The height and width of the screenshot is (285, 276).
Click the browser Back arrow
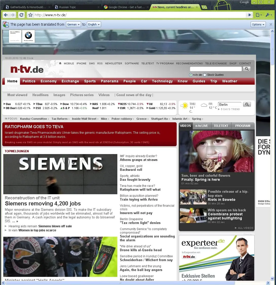click(6, 15)
